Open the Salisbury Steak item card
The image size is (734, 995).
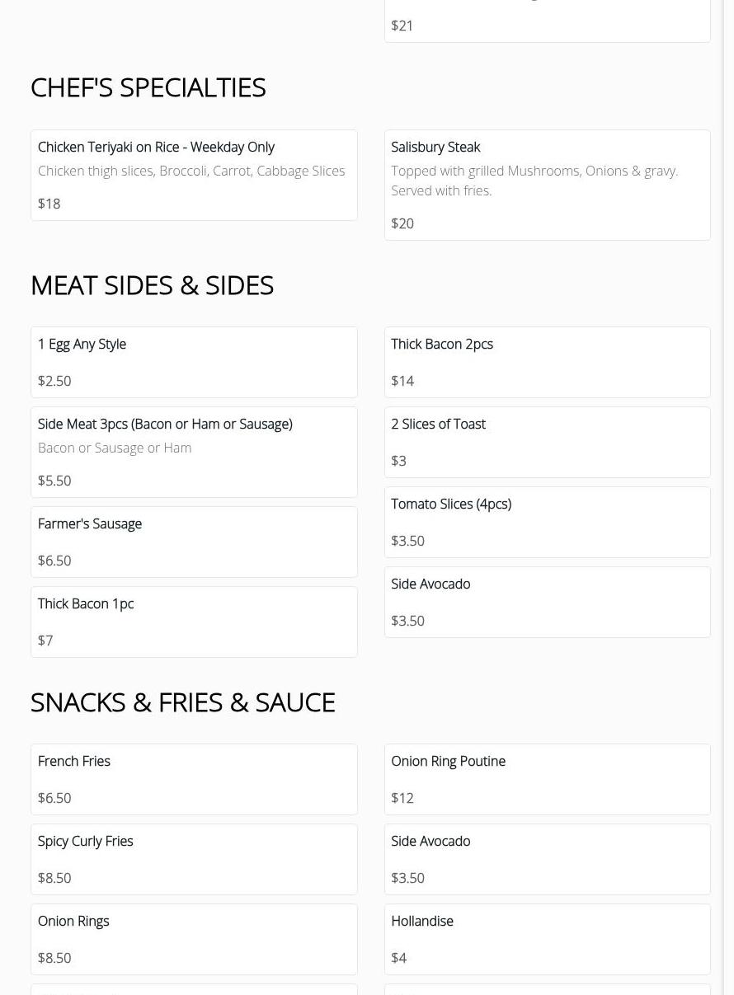(x=547, y=185)
